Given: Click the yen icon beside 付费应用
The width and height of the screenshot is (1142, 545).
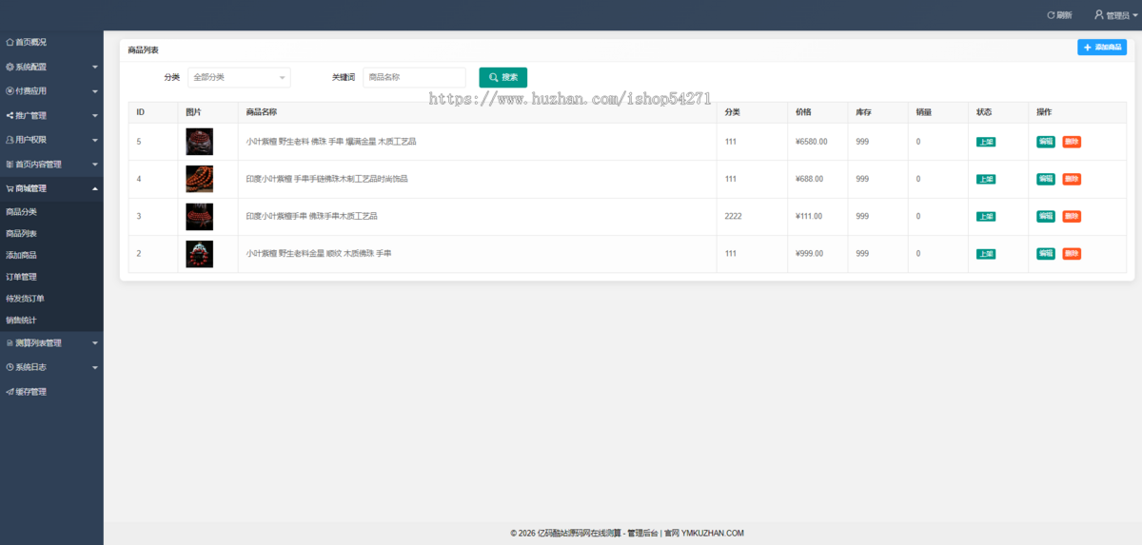Looking at the screenshot, I should pyautogui.click(x=10, y=91).
